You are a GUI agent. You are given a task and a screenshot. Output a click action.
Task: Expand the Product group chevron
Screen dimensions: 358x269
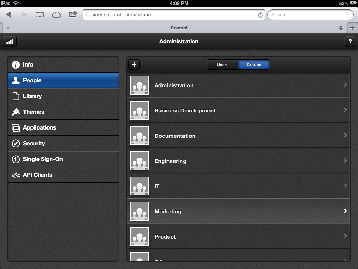tap(345, 236)
